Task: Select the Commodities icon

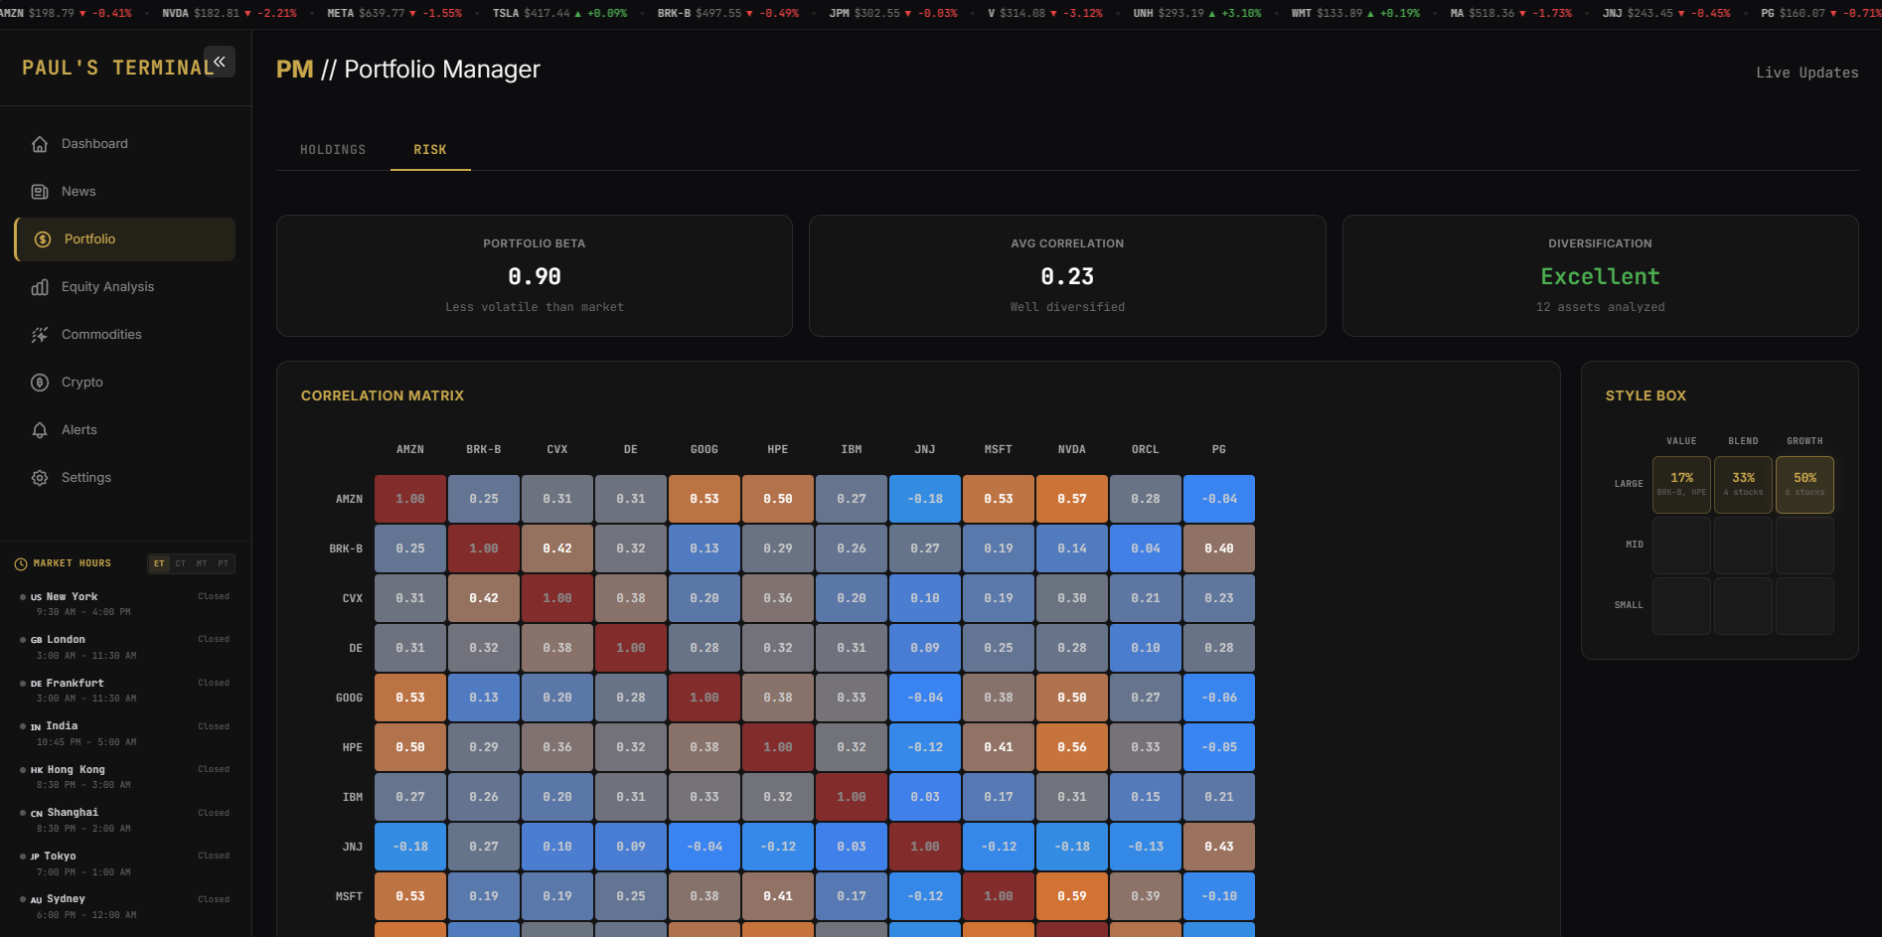Action: [x=39, y=334]
